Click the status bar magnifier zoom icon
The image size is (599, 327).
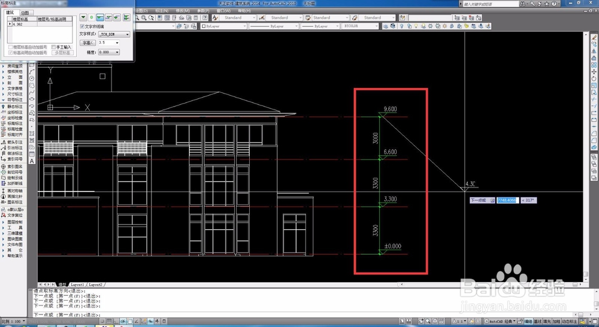click(429, 322)
